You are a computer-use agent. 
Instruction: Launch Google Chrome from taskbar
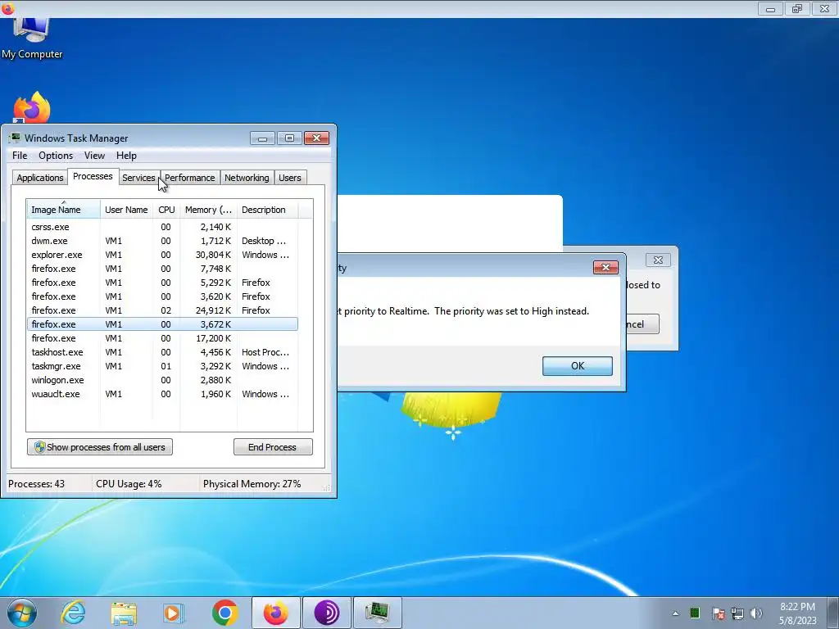[x=224, y=613]
